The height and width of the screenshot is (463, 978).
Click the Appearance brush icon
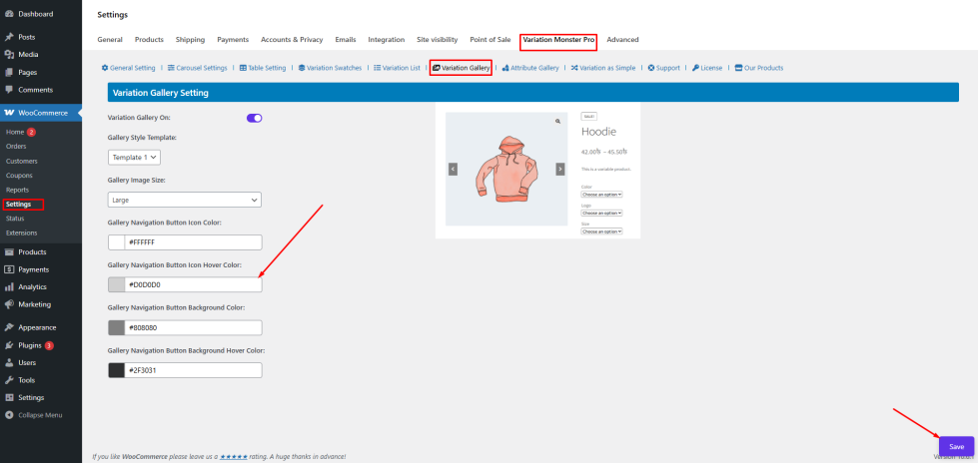click(9, 327)
